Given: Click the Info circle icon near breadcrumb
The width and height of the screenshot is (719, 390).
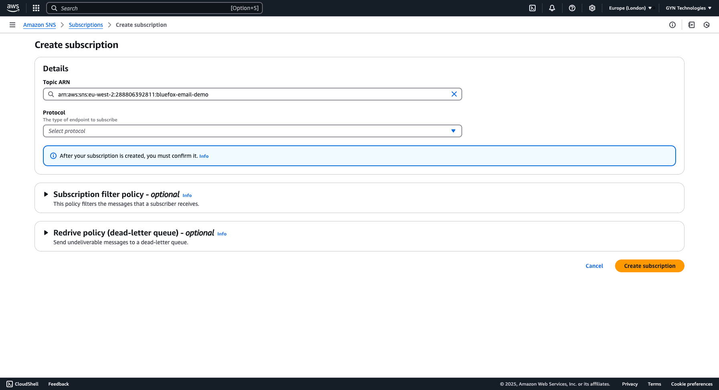Looking at the screenshot, I should click(x=672, y=25).
